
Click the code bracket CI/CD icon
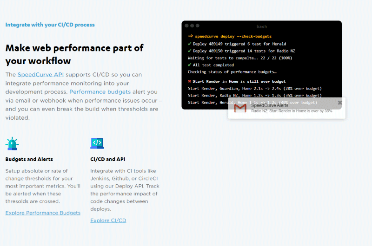tap(97, 143)
